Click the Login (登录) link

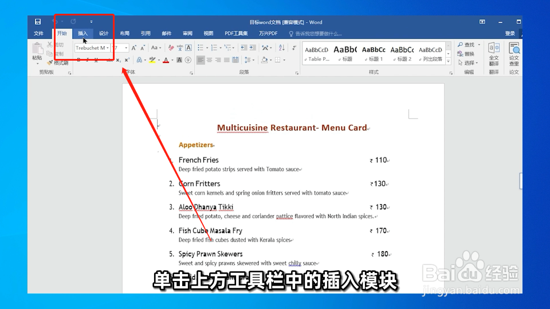510,33
